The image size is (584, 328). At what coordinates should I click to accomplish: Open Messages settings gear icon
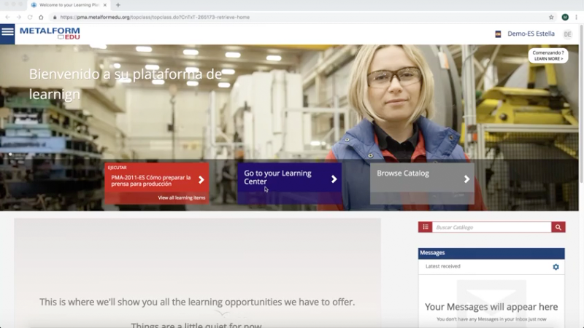[556, 267]
